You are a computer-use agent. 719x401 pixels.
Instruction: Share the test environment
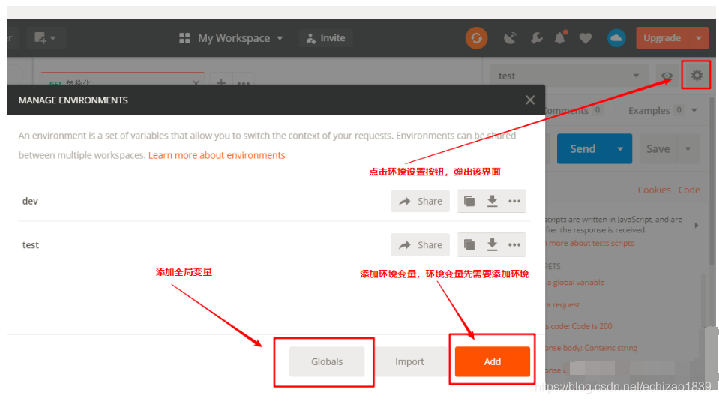420,245
